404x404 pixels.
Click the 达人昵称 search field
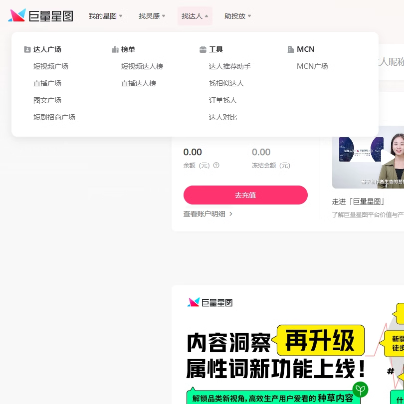(391, 62)
